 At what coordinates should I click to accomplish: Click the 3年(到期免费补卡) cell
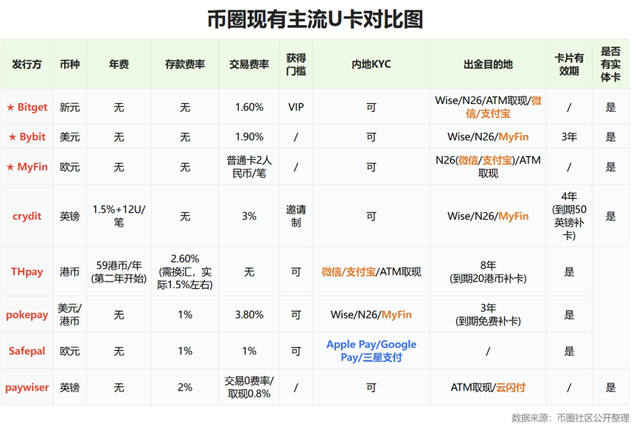(x=488, y=315)
